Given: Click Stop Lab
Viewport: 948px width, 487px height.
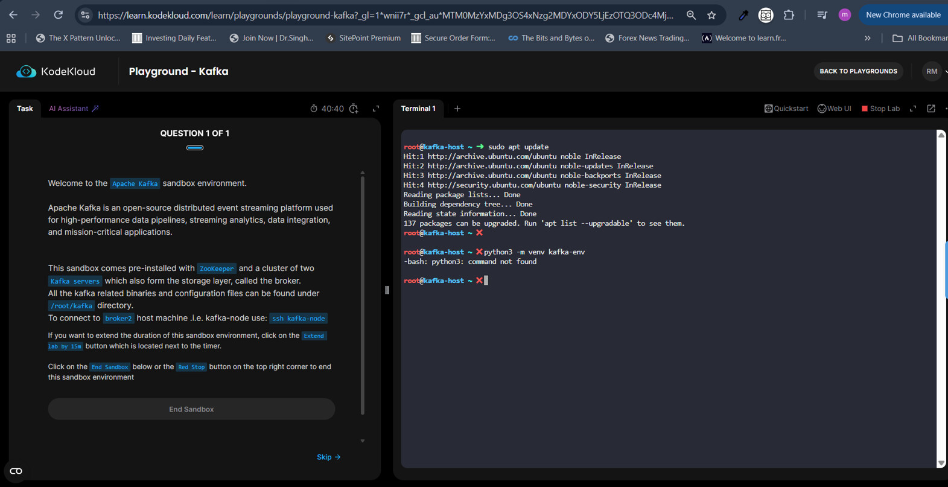Looking at the screenshot, I should pyautogui.click(x=880, y=109).
